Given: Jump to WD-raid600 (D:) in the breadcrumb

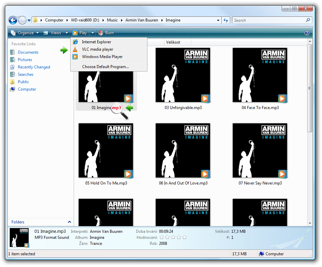Looking at the screenshot, I should point(85,20).
